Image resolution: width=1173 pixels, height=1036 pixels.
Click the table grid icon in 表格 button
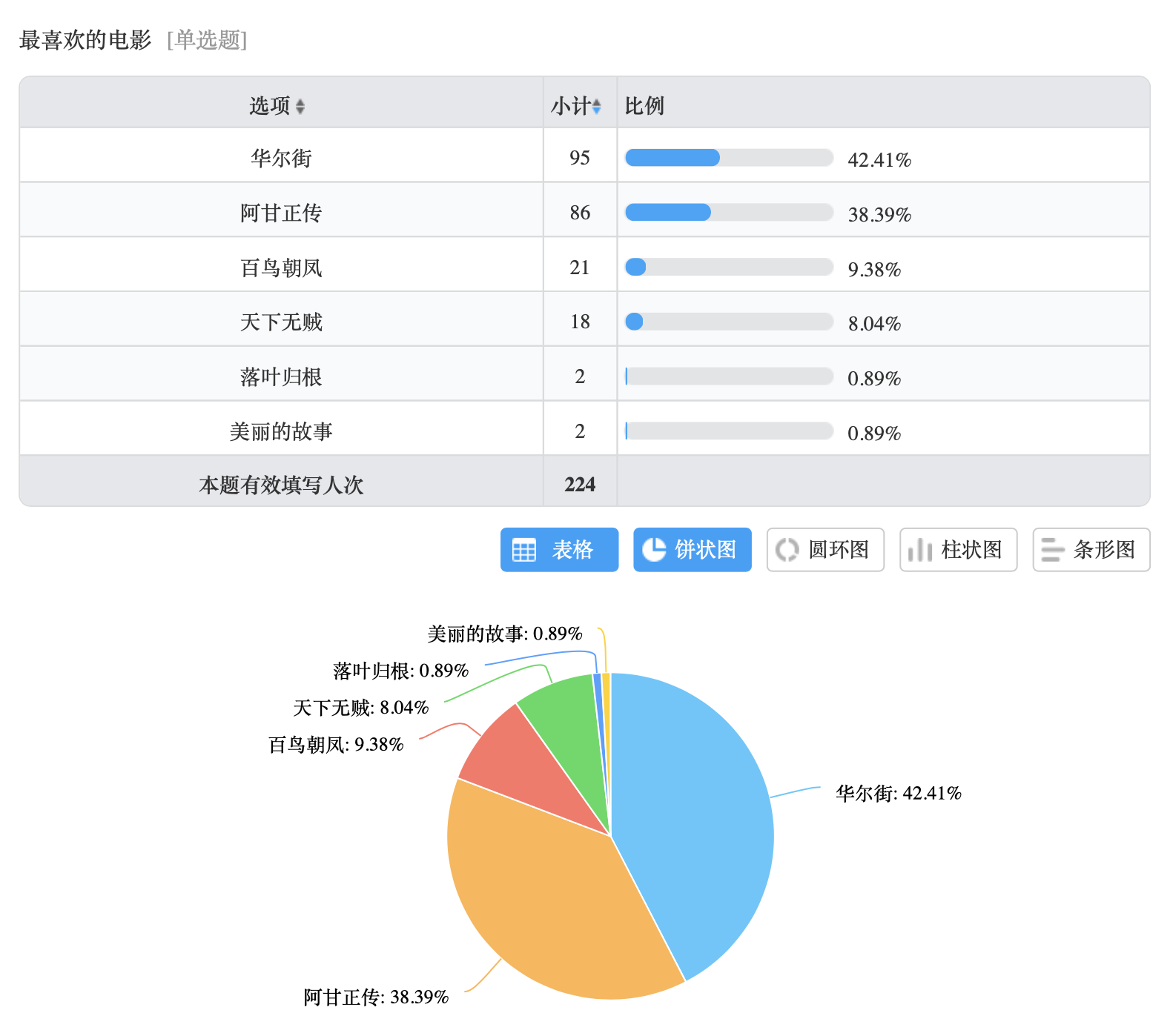(524, 550)
